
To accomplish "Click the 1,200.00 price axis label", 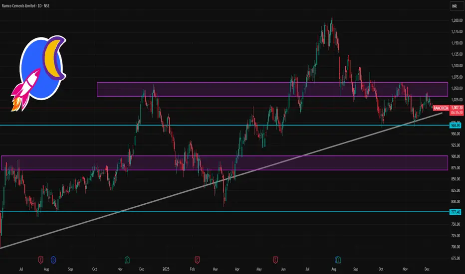I will (x=457, y=20).
